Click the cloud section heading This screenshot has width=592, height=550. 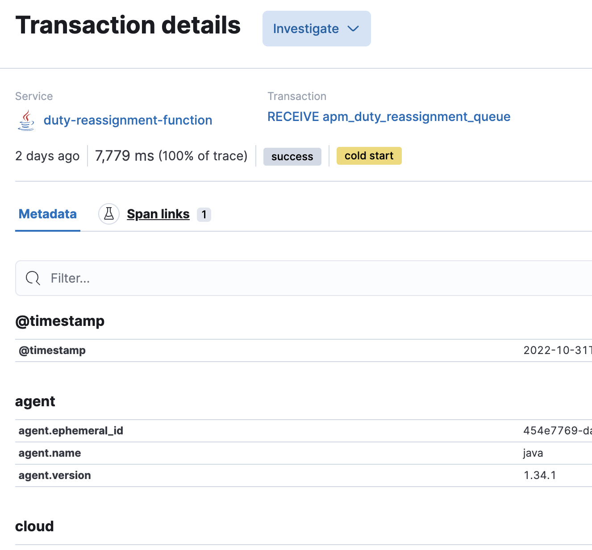[x=34, y=526]
